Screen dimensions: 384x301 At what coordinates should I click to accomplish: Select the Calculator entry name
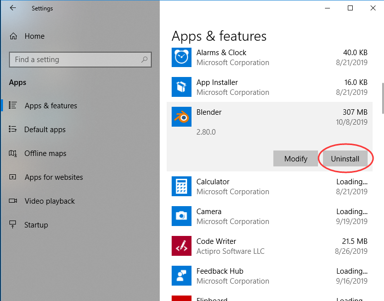(x=213, y=182)
